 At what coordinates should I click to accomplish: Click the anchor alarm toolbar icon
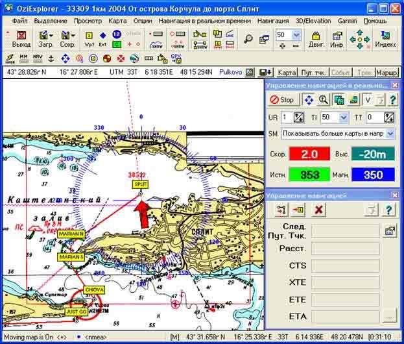[51, 59]
